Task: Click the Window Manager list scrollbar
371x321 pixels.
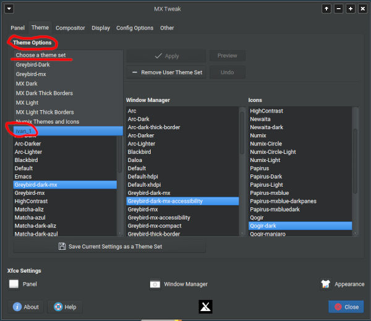Action: point(242,133)
